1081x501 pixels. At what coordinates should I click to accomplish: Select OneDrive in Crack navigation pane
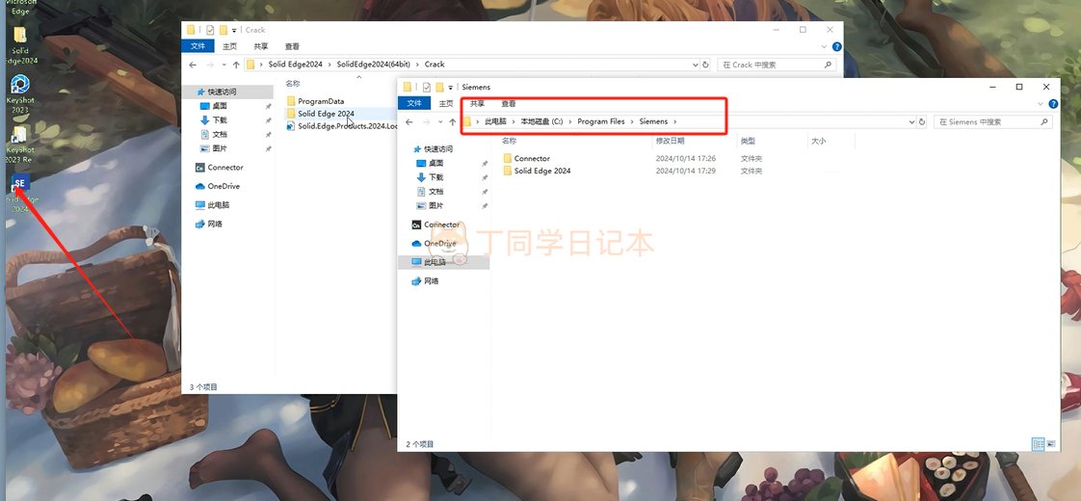(x=218, y=186)
